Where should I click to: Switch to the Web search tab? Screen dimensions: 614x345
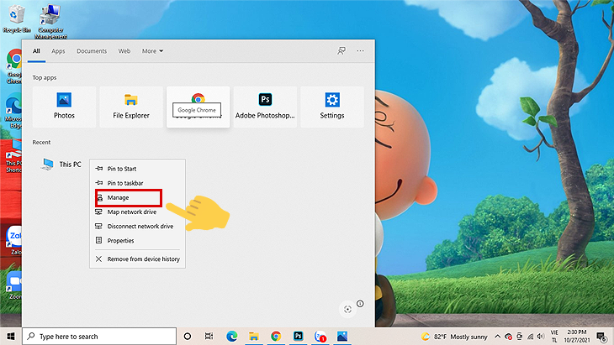pyautogui.click(x=124, y=51)
